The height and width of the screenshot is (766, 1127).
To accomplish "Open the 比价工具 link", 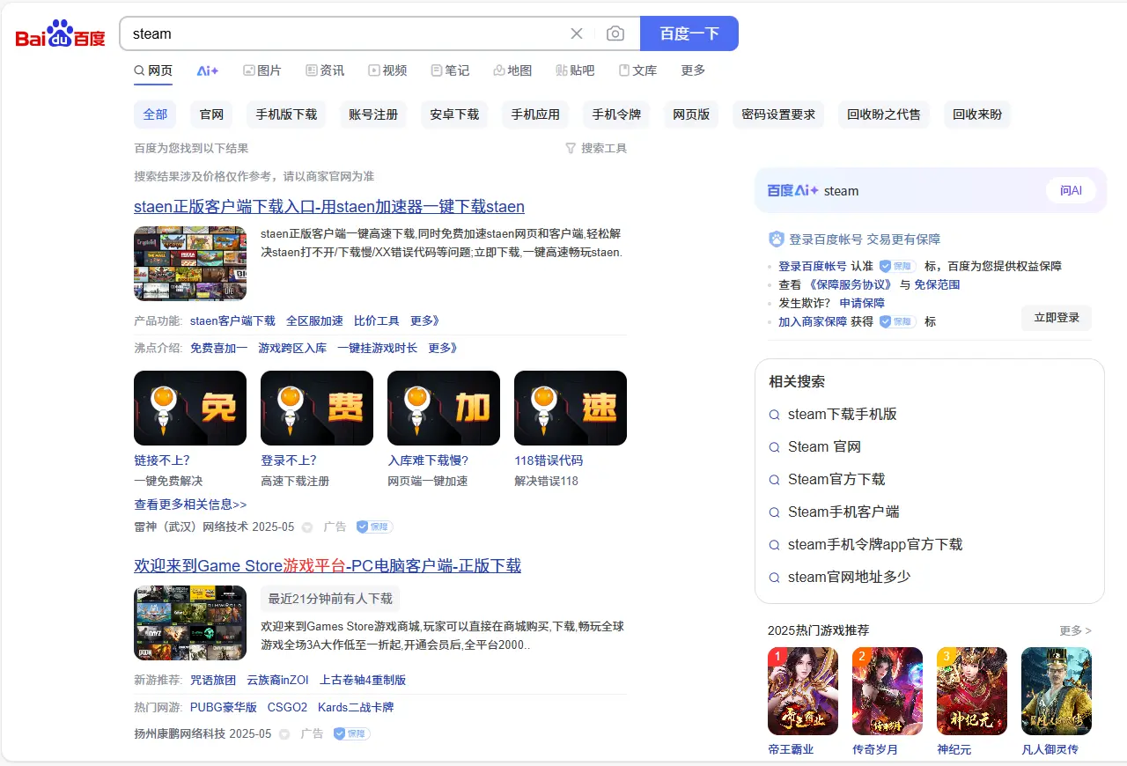I will [x=377, y=321].
